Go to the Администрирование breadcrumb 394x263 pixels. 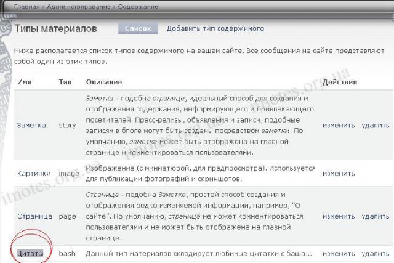(x=79, y=7)
